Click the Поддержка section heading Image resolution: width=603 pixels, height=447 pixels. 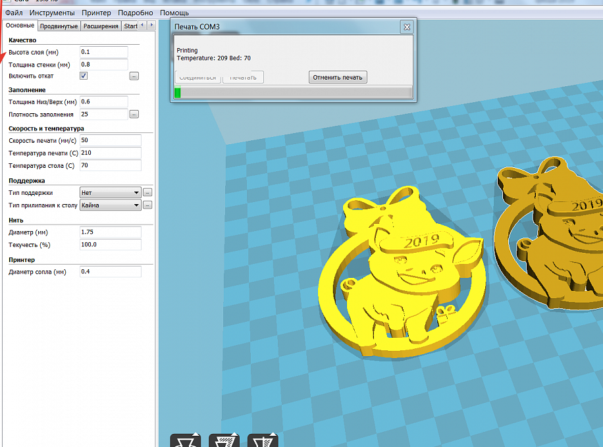(x=26, y=180)
